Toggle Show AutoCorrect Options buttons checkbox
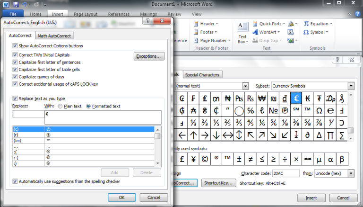The image size is (363, 207). [15, 46]
